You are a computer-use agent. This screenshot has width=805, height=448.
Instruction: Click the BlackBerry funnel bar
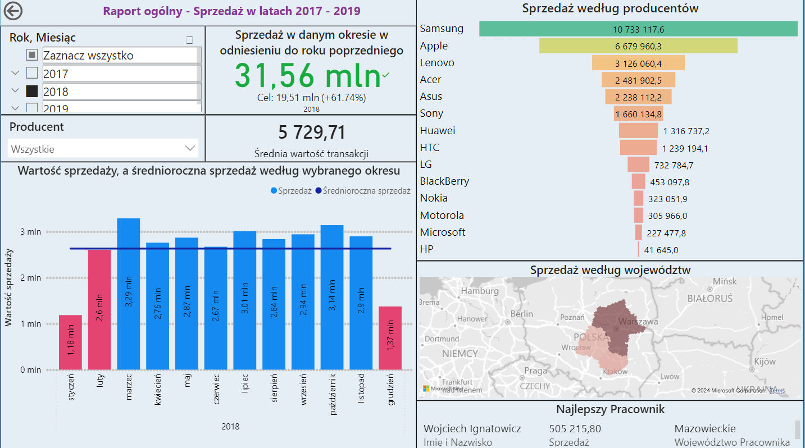click(638, 181)
